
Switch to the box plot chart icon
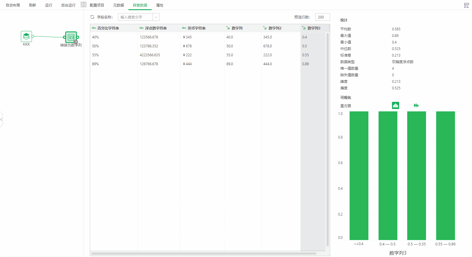click(416, 105)
